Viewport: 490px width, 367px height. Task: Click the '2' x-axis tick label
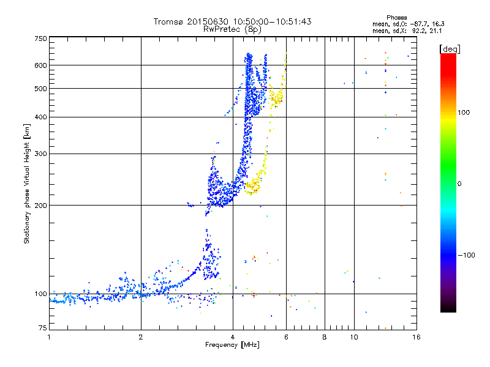[141, 337]
